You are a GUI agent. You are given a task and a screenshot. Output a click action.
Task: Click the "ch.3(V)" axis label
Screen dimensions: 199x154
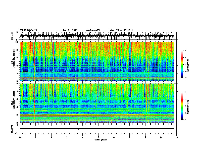tap(12, 129)
